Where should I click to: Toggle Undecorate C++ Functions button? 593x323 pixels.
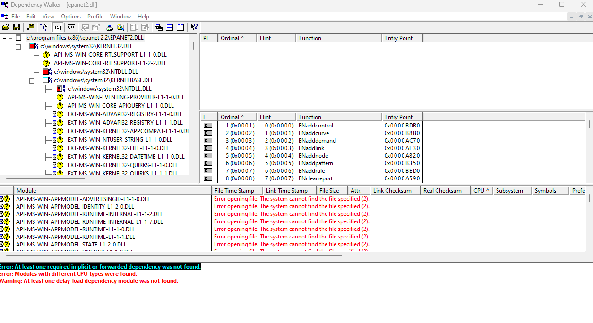pos(71,27)
